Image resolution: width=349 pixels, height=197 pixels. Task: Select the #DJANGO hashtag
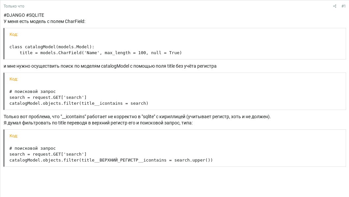[14, 15]
